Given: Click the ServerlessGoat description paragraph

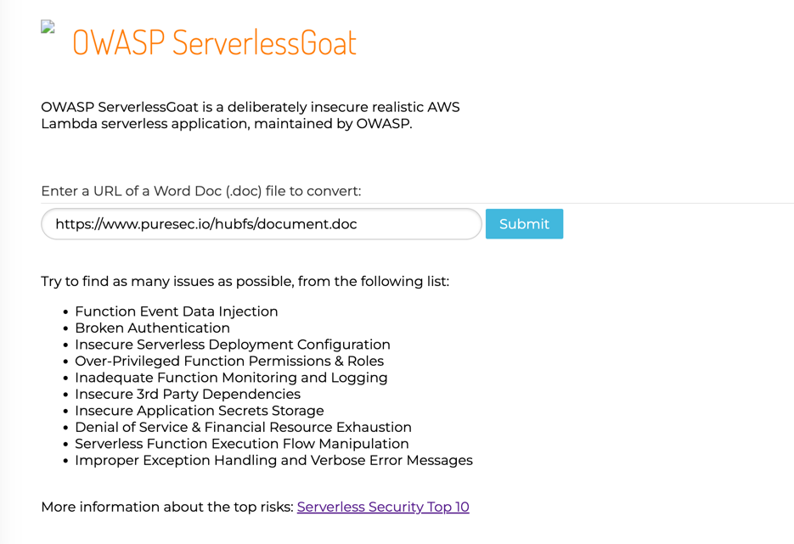Looking at the screenshot, I should point(251,115).
